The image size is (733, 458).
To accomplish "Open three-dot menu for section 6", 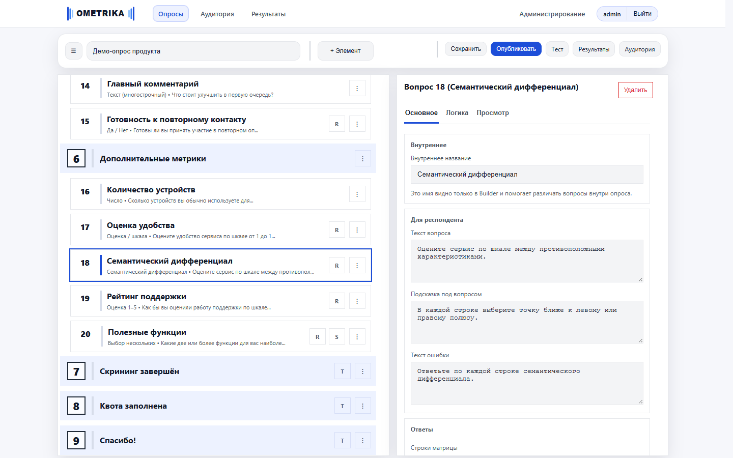I will point(363,159).
